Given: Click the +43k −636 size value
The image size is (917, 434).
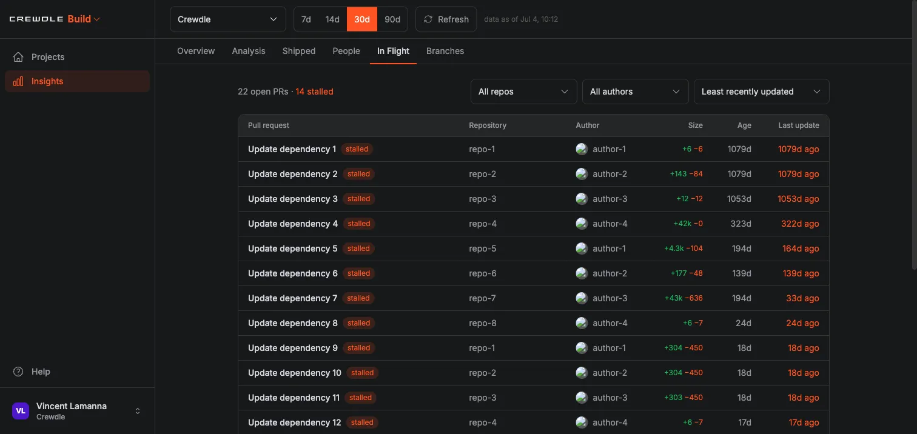Looking at the screenshot, I should click(x=684, y=298).
